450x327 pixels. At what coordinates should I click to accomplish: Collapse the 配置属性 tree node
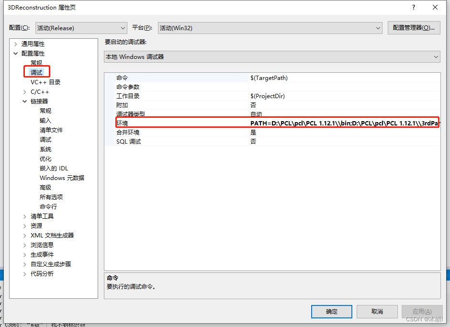15,54
